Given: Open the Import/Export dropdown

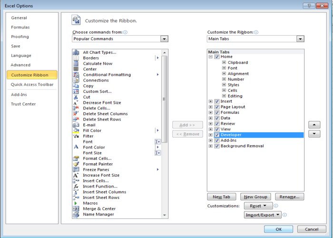Looking at the screenshot, I should click(263, 215).
